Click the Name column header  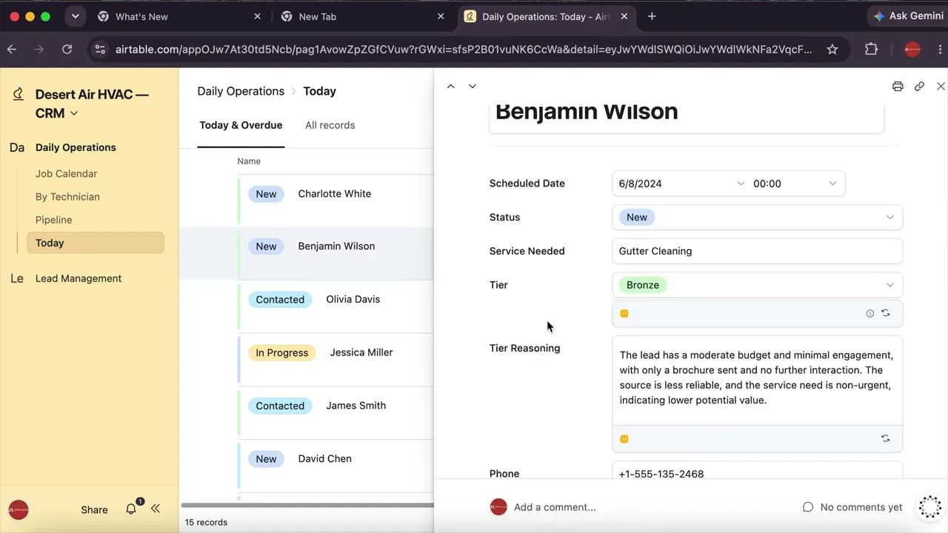[x=249, y=161]
